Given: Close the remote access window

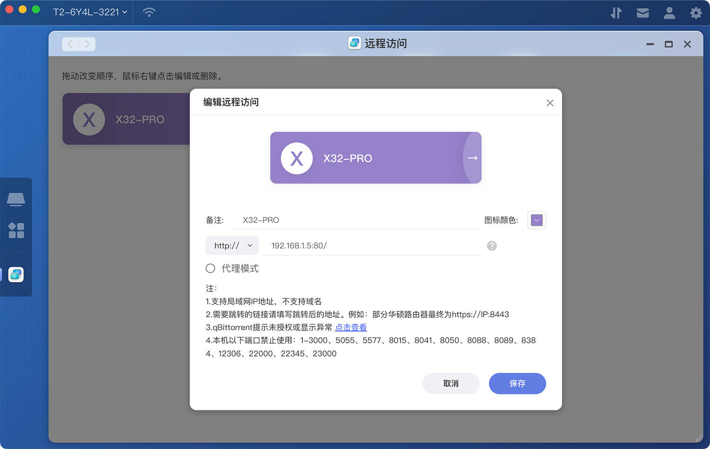Looking at the screenshot, I should tap(687, 44).
